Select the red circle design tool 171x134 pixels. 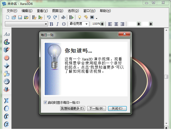click(x=7, y=58)
